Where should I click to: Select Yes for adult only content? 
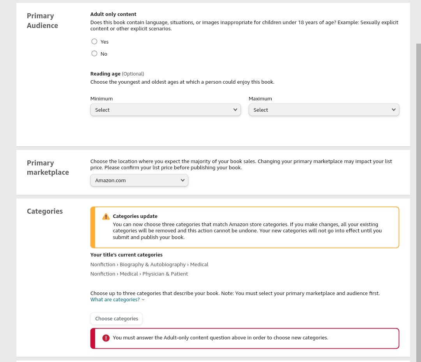pos(94,42)
